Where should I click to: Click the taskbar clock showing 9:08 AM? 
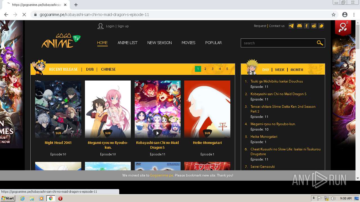(346, 198)
